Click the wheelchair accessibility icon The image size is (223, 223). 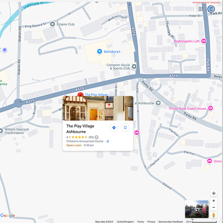coord(108,141)
